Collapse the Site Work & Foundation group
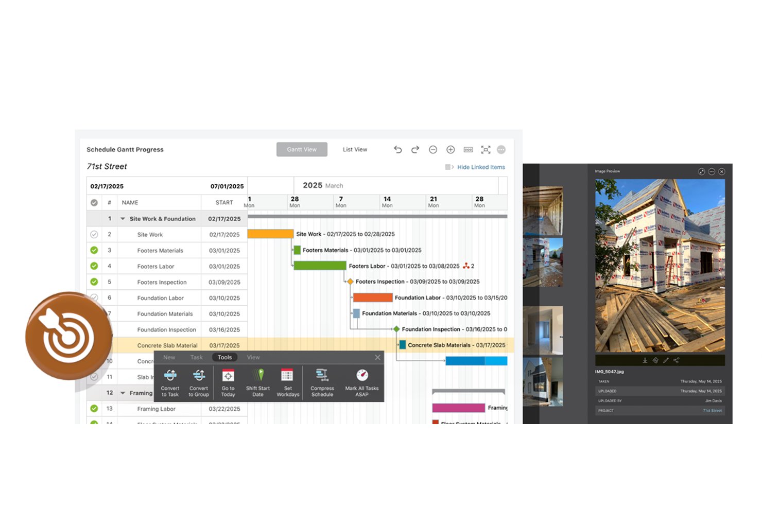762x508 pixels. click(x=123, y=219)
